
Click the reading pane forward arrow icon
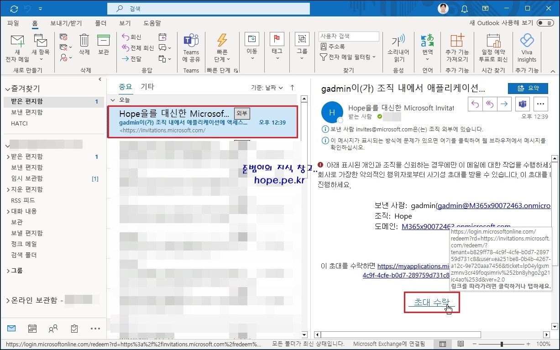[x=504, y=104]
